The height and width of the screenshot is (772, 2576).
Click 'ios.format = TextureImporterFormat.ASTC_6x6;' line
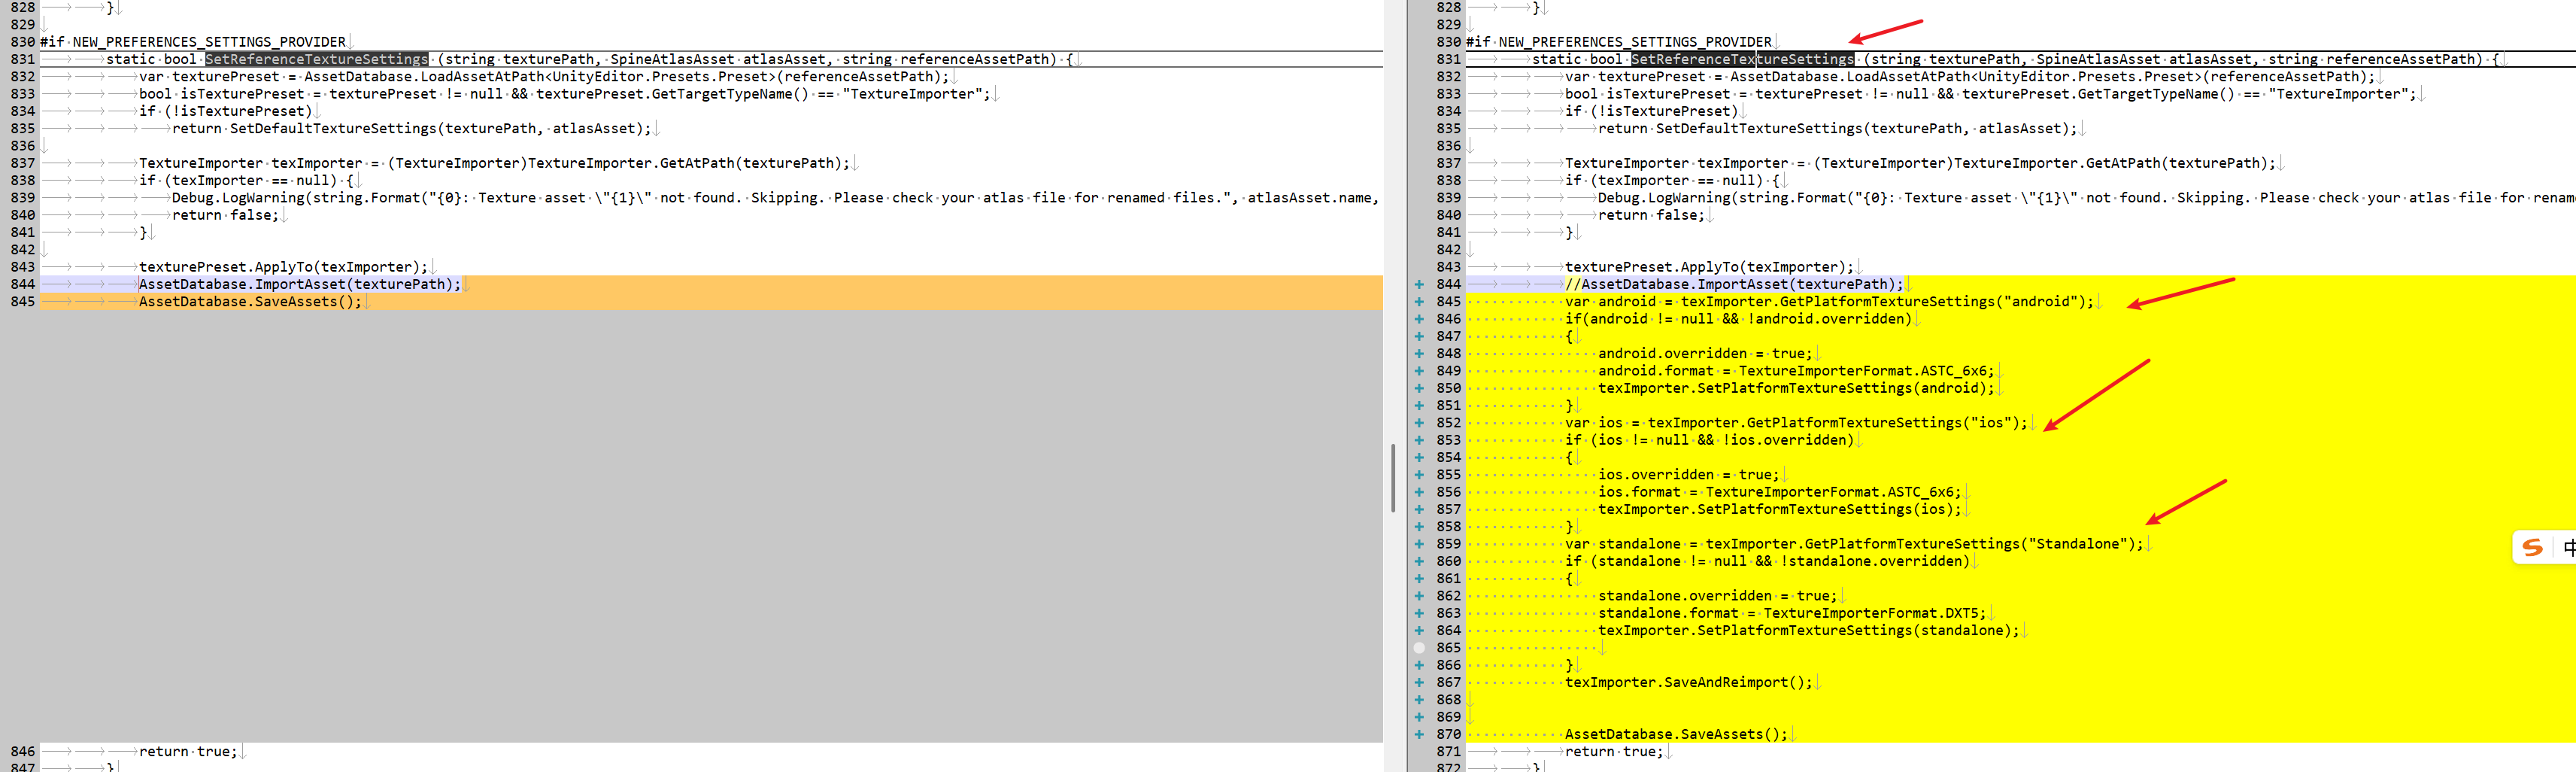pos(1780,492)
